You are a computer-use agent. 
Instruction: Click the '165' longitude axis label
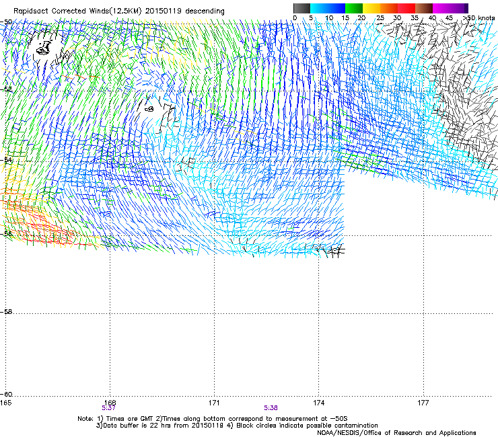click(x=5, y=403)
